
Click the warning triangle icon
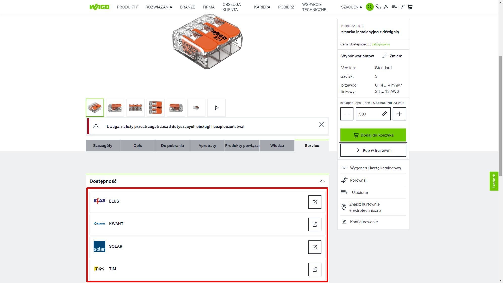pos(96,126)
